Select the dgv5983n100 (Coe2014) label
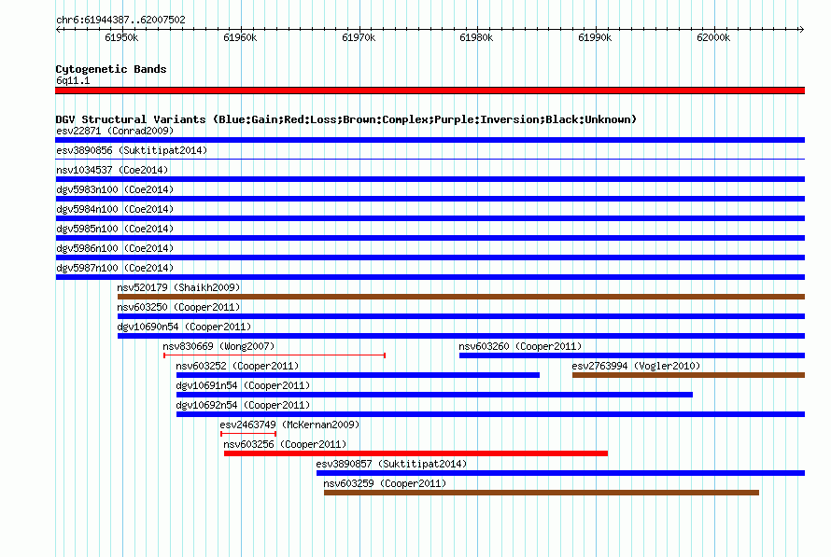The height and width of the screenshot is (557, 831). tap(115, 189)
